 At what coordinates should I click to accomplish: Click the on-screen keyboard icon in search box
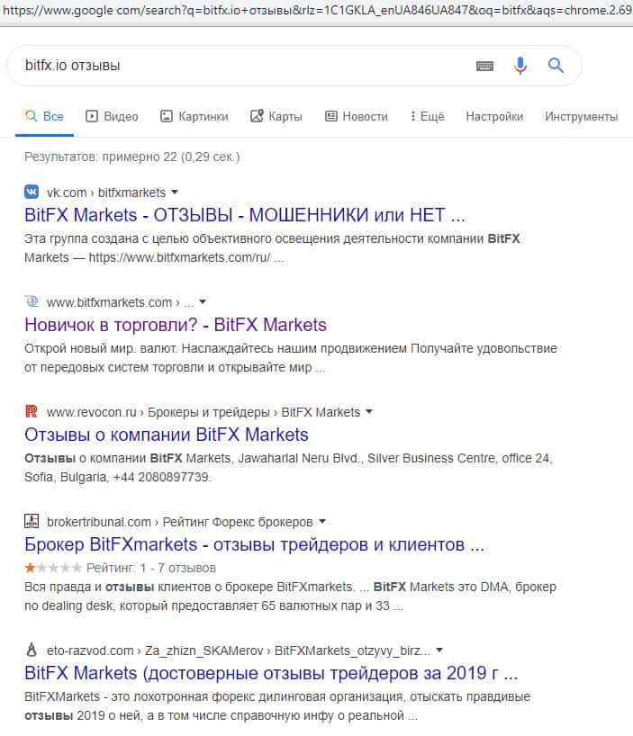point(484,66)
